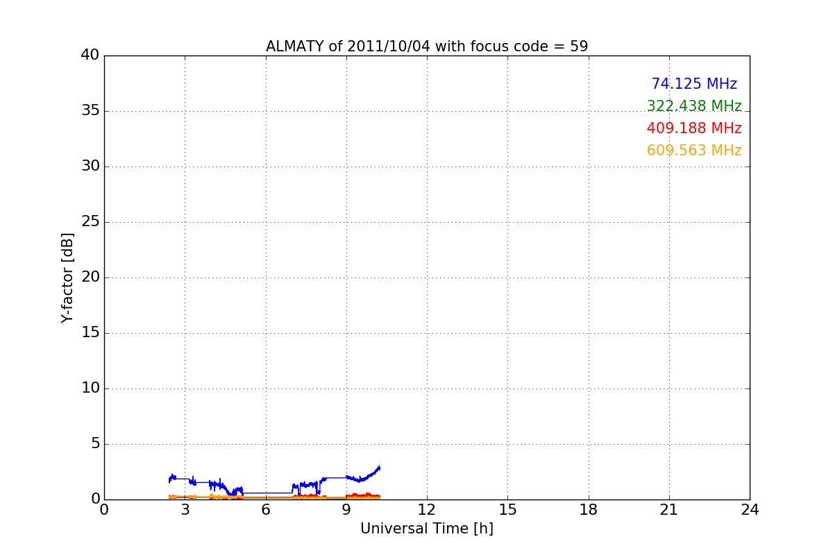Click y-axis tick label 35
The height and width of the screenshot is (555, 833).
[90, 111]
